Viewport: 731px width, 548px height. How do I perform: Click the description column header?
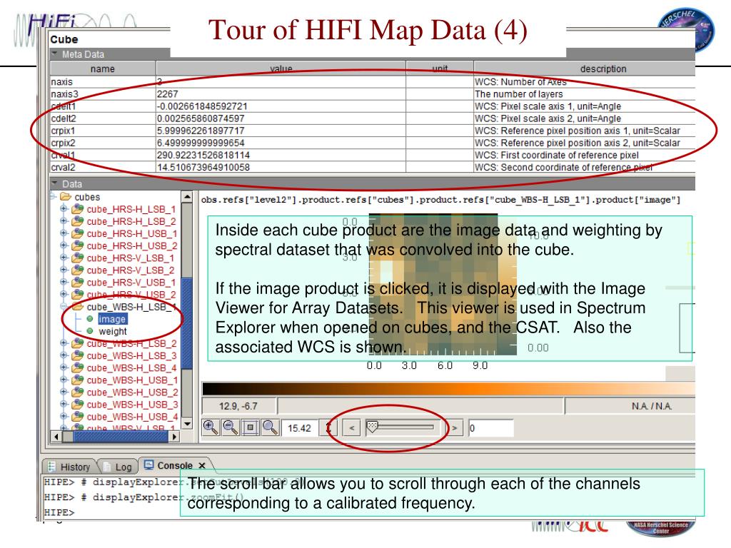click(x=585, y=68)
